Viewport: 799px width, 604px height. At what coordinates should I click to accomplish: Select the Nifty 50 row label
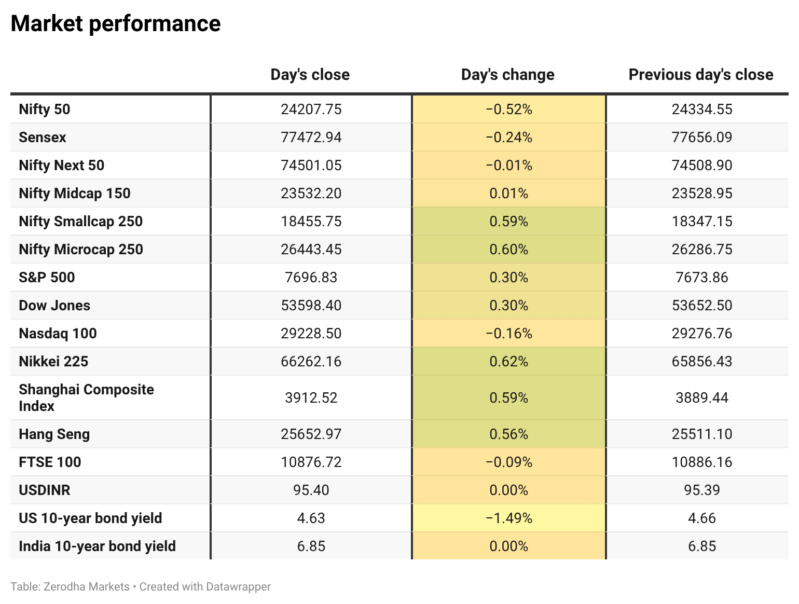click(x=45, y=109)
